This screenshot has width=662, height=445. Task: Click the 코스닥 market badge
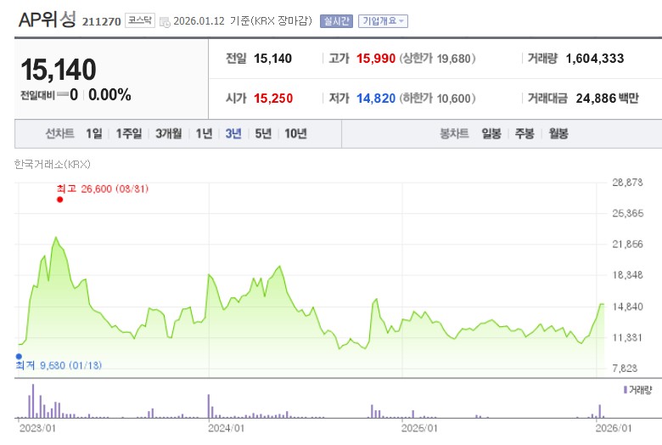pos(140,20)
